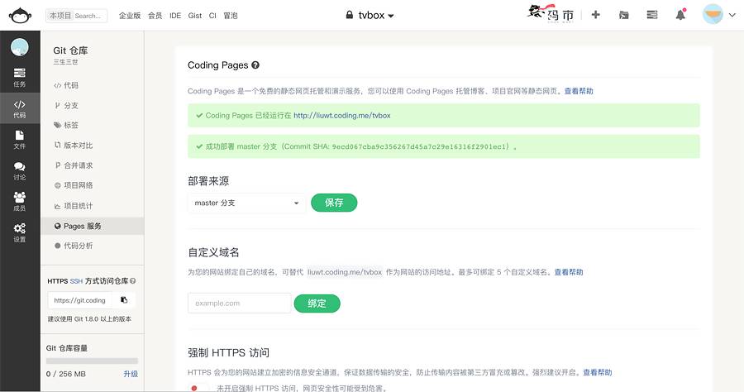744x392 pixels.
Task: Open the liuwt.coding.me/tvbox link
Action: 342,115
